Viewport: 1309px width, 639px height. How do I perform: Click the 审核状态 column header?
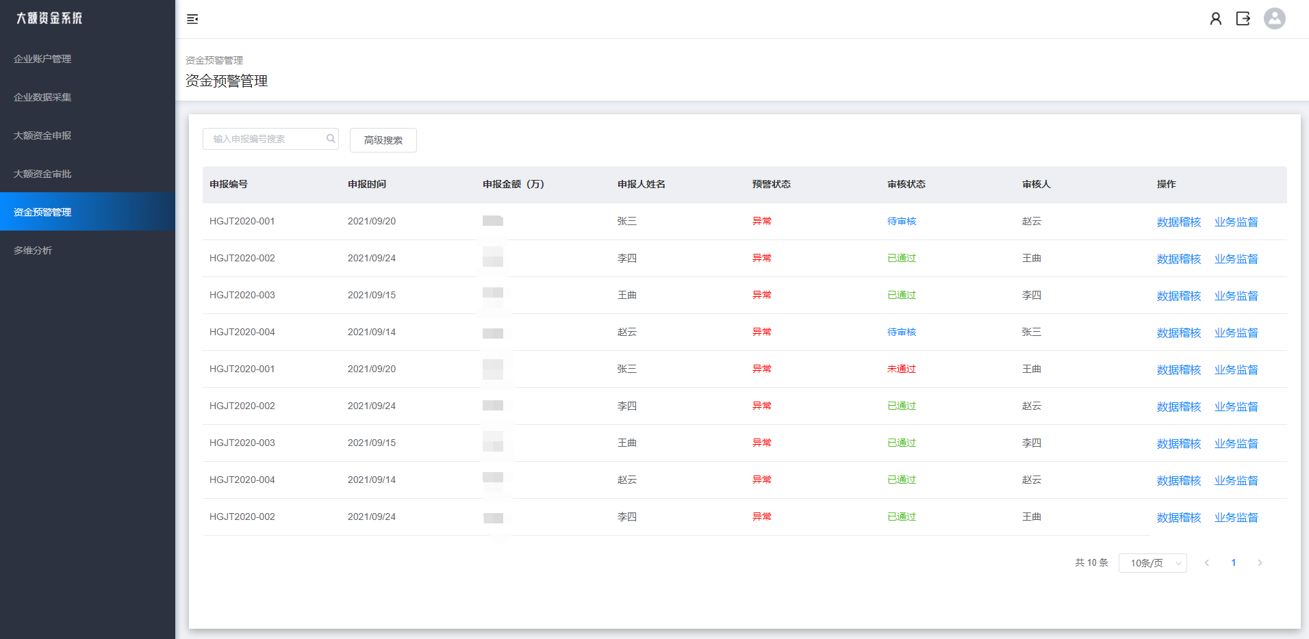906,184
